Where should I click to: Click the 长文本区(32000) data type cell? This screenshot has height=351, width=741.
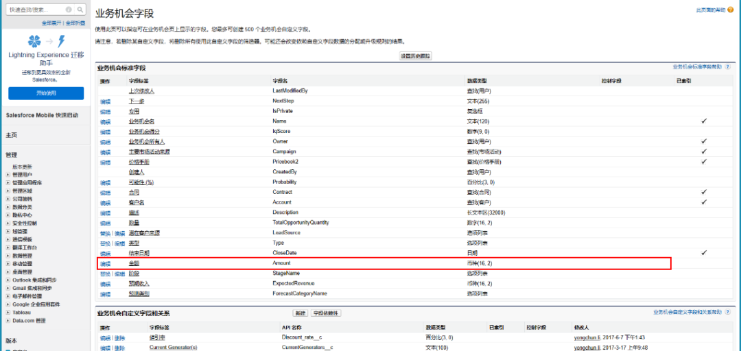486,213
